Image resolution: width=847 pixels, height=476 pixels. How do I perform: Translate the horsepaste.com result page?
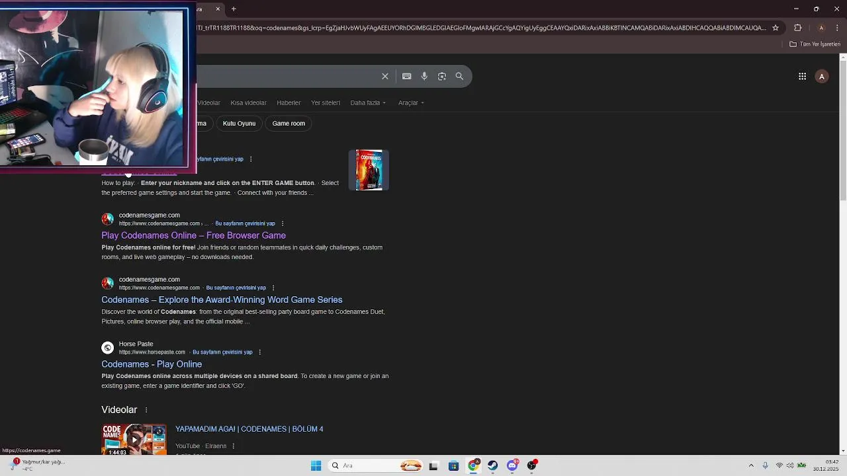point(222,352)
